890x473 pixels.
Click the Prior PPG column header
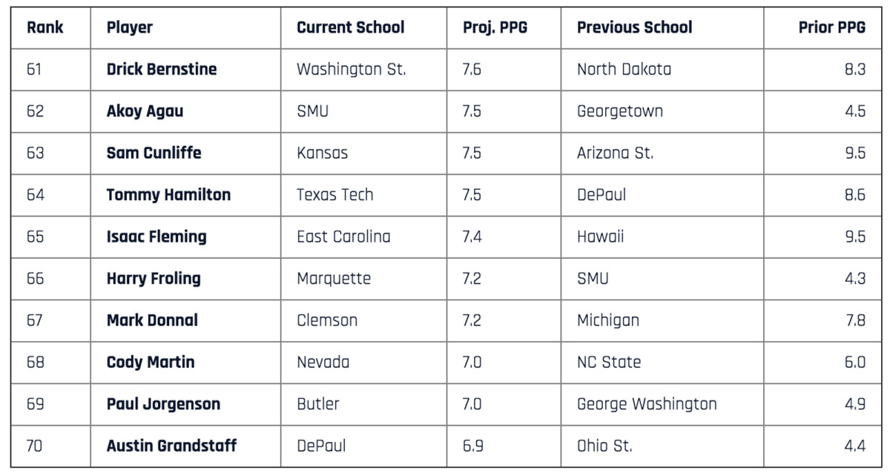831,28
